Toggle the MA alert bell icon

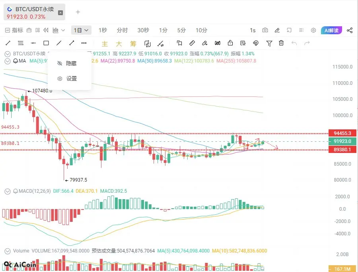[x=15, y=61]
